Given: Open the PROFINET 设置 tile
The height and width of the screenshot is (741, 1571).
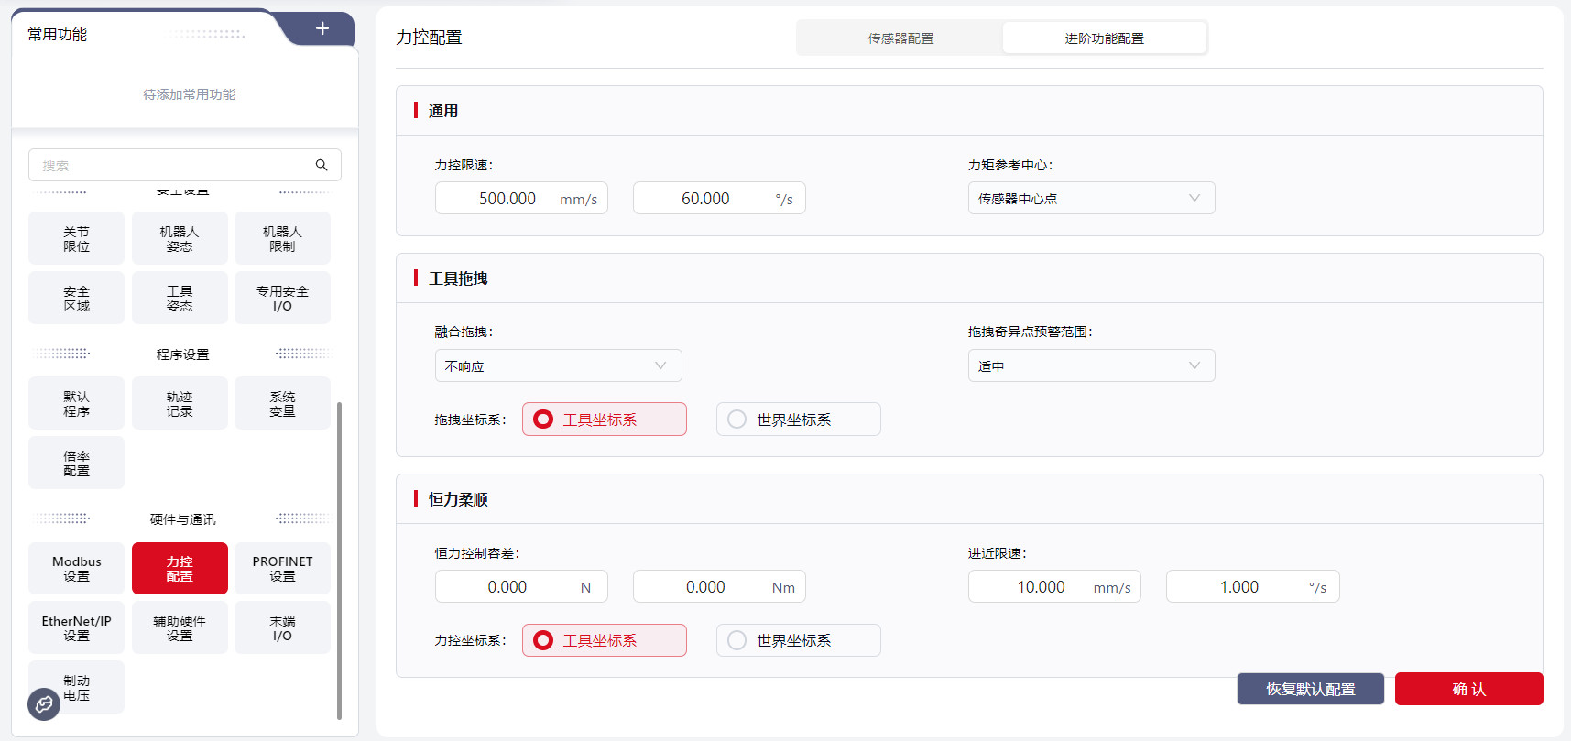Looking at the screenshot, I should pos(282,569).
